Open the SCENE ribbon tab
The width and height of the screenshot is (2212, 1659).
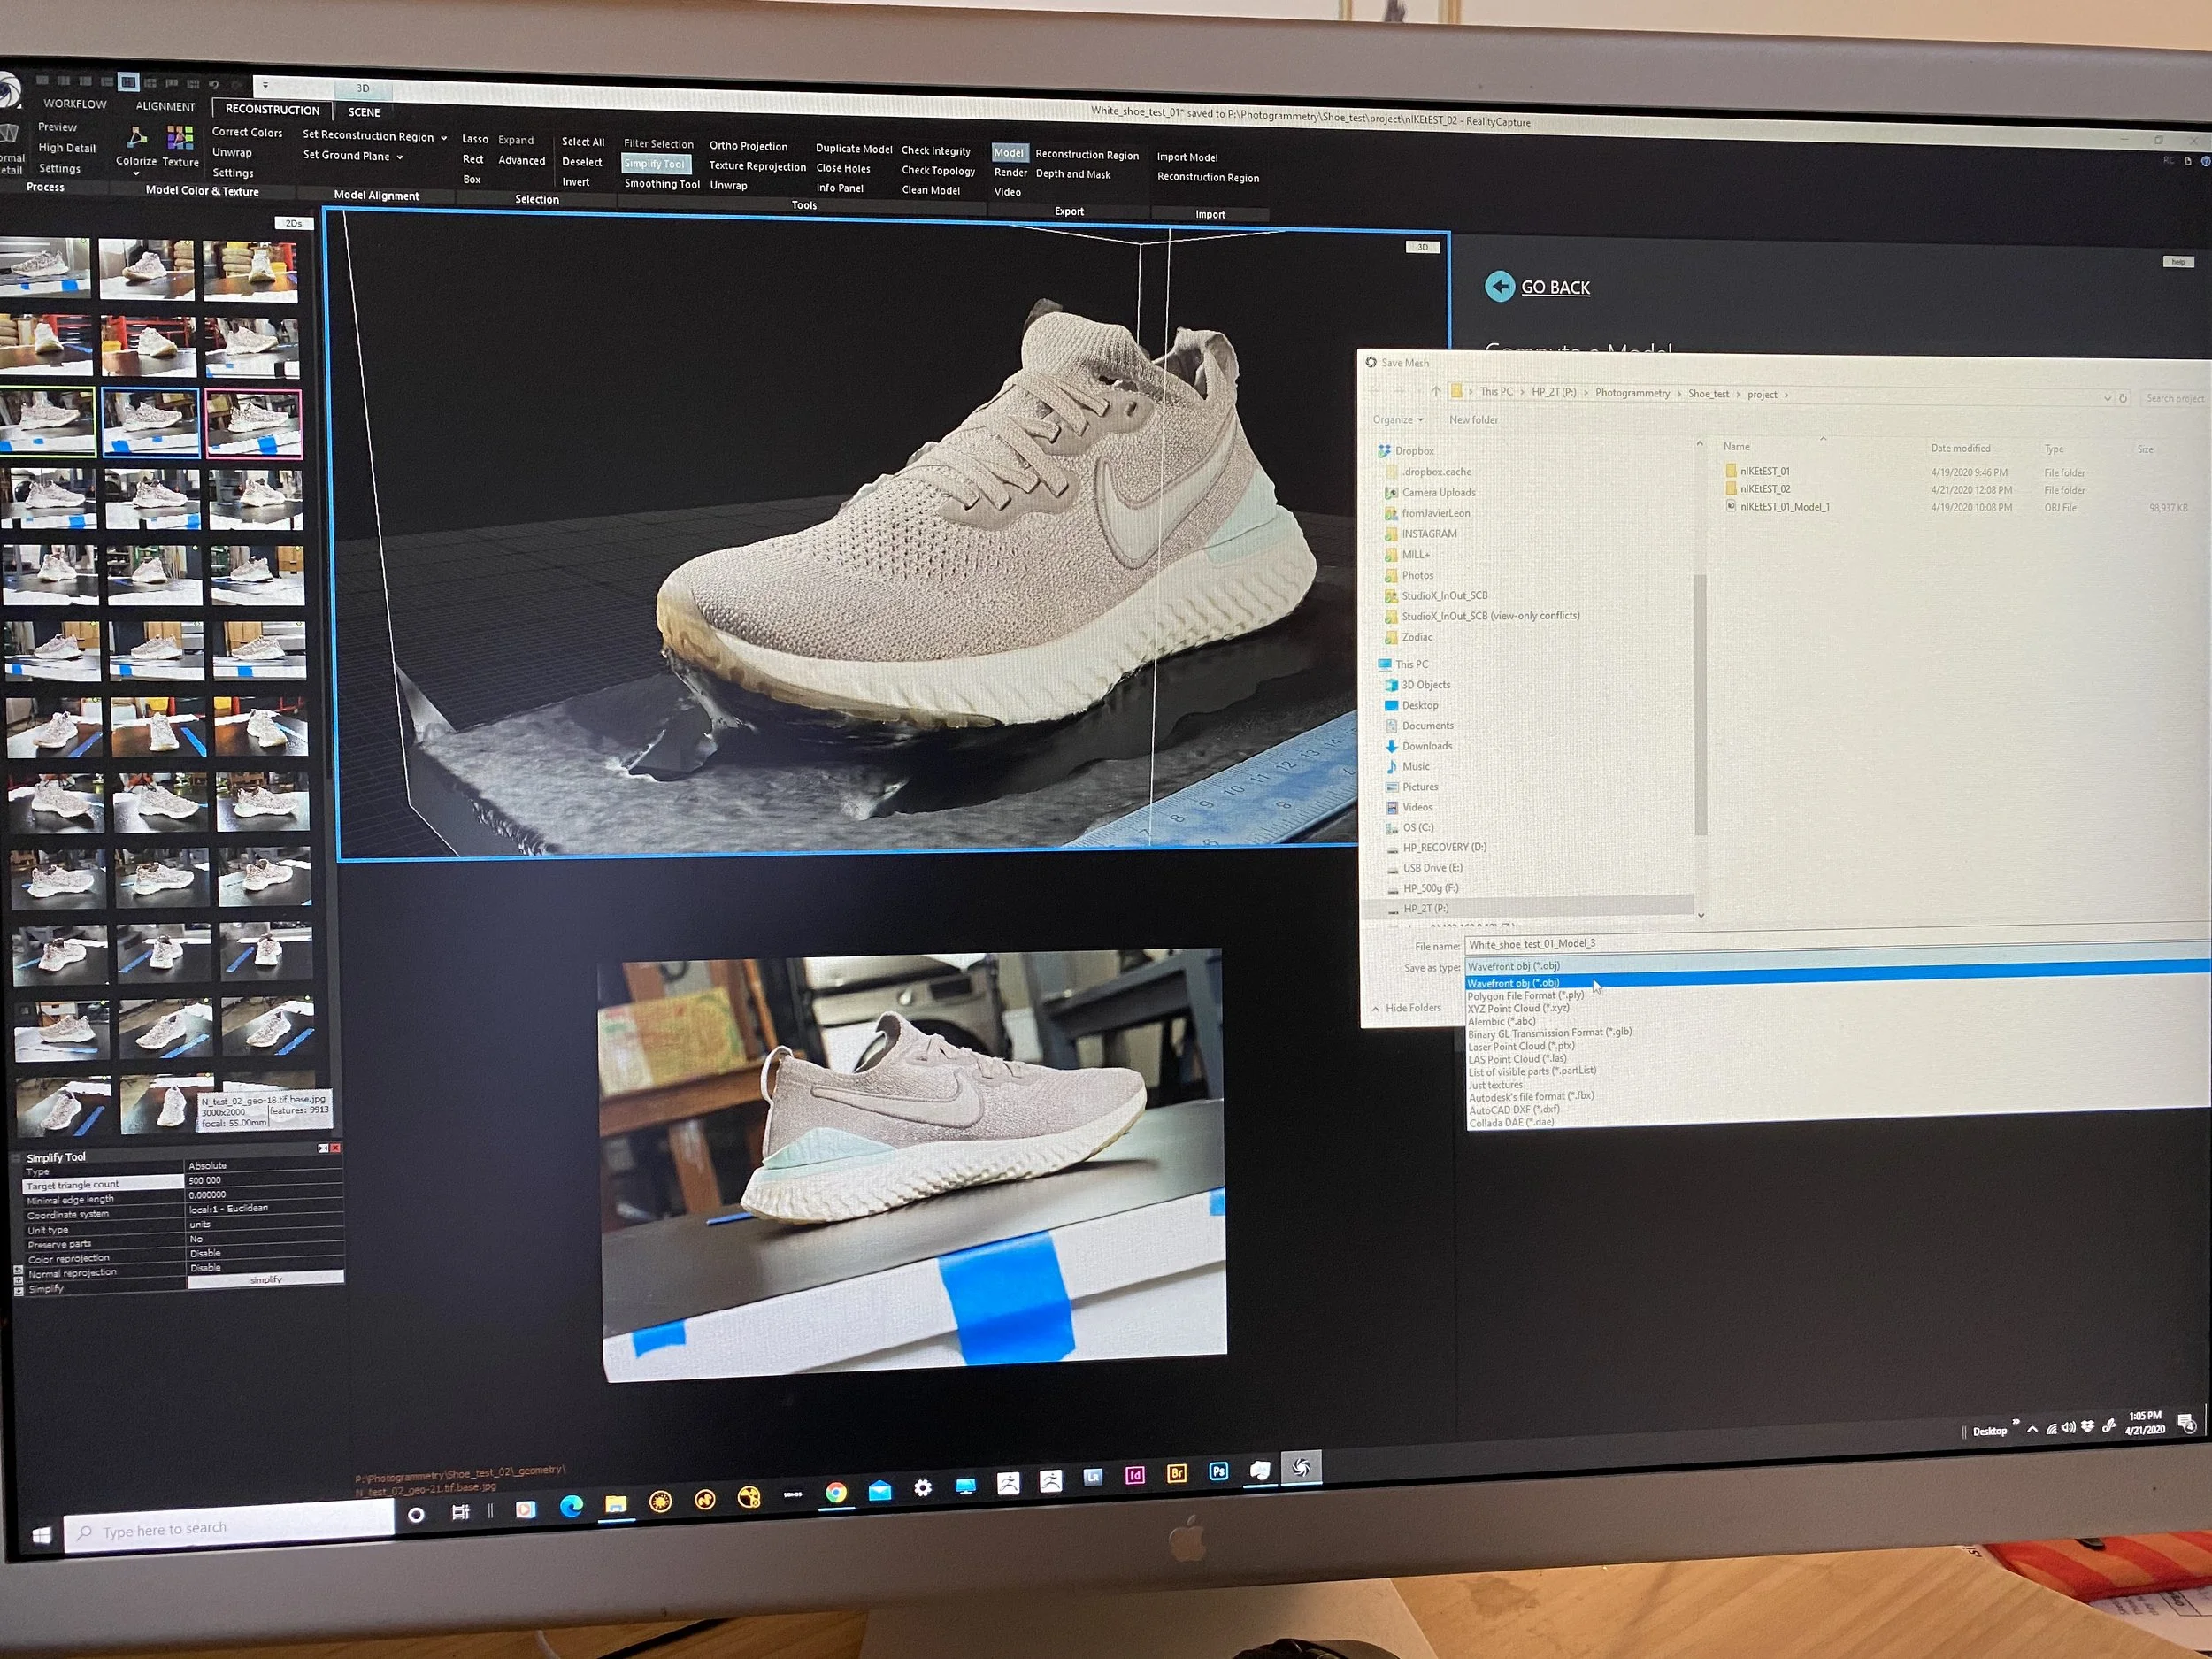364,112
